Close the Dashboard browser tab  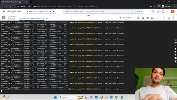click(27, 2)
